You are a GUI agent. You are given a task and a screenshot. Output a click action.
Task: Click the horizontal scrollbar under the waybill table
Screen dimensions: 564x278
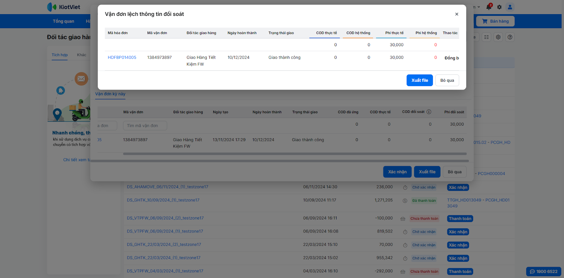coord(294,154)
